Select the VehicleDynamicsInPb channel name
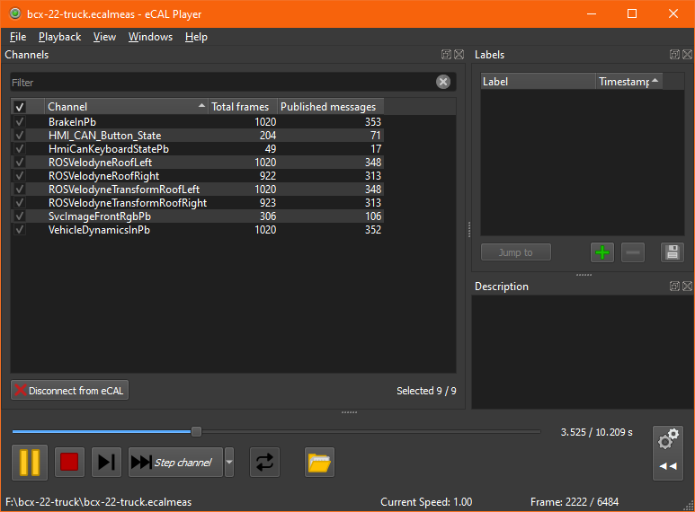Screen dimensions: 695x512 pos(99,230)
